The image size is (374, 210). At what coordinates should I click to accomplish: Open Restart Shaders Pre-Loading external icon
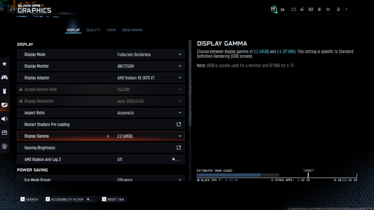tap(179, 124)
